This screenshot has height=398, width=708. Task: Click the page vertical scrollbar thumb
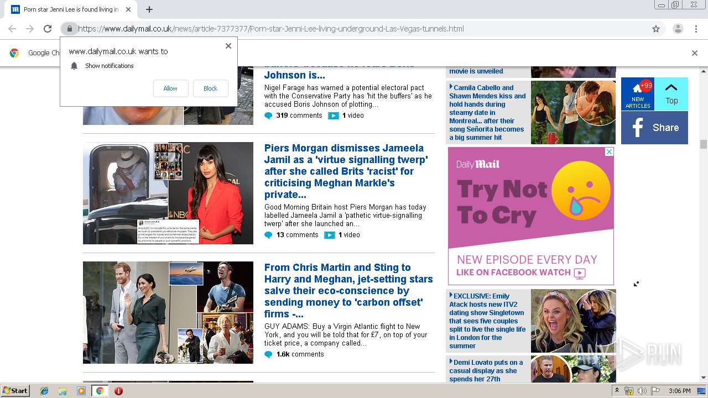pos(703,144)
